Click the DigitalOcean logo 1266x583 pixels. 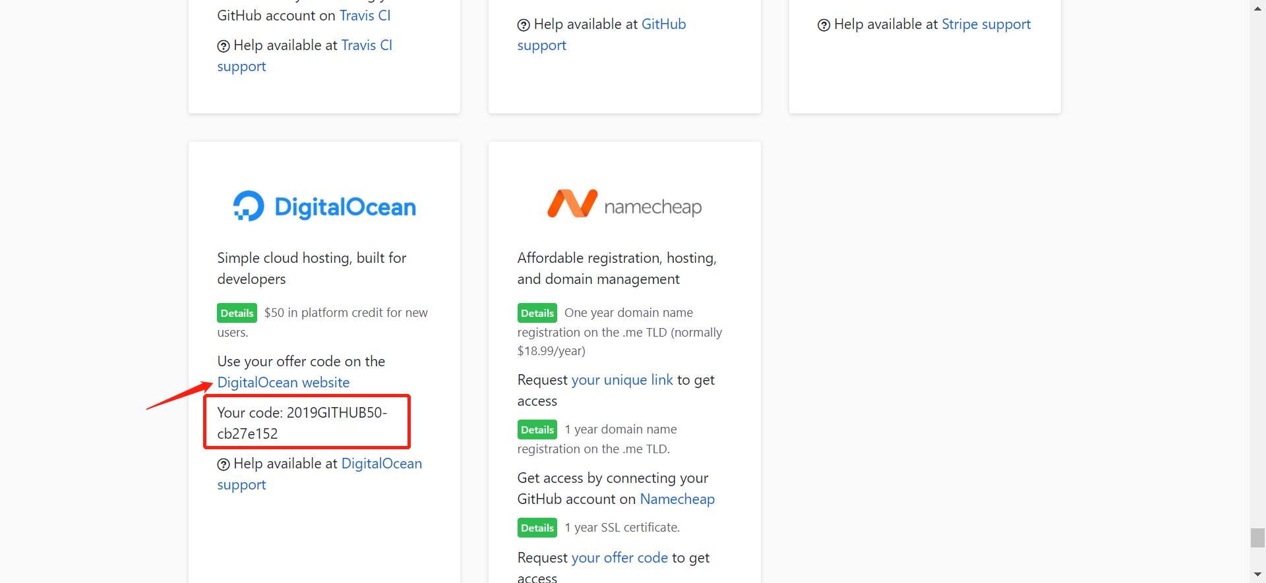(324, 206)
